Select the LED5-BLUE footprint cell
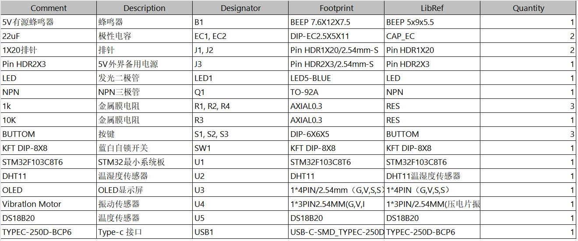This screenshot has height=241, width=578. [x=336, y=78]
